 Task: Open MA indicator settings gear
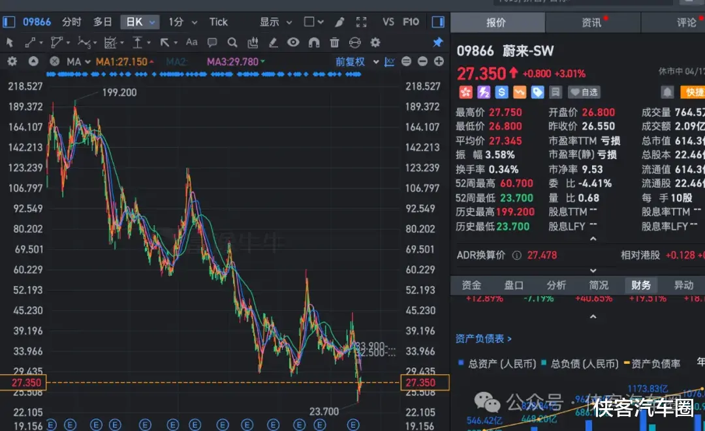tap(12, 61)
